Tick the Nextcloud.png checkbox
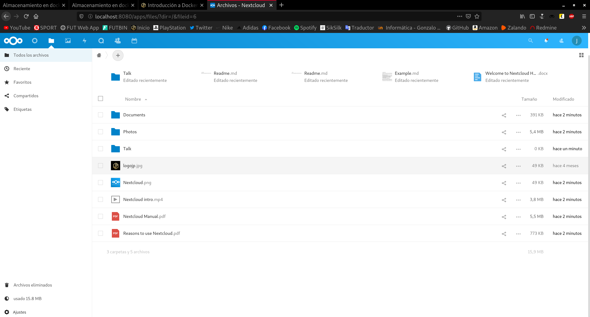Viewport: 590px width, 317px height. click(100, 183)
